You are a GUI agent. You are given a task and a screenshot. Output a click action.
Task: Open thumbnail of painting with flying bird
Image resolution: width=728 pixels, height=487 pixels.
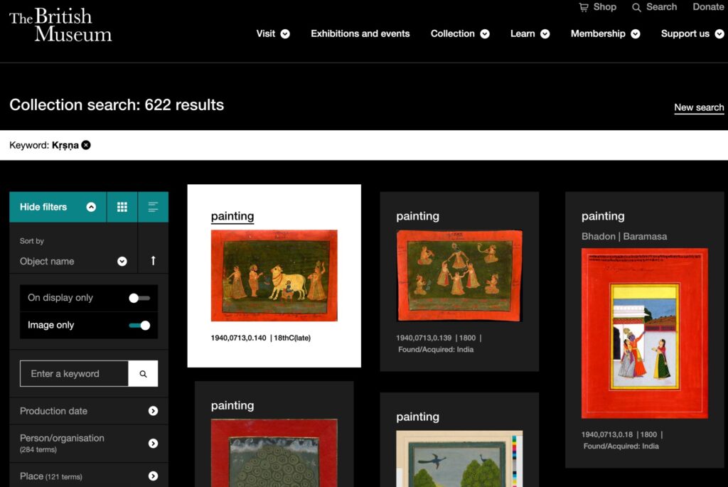pos(460,459)
